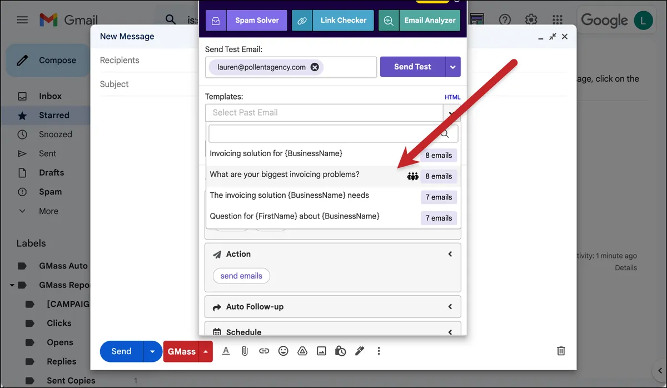Select template The invoicing solution {BusinessName} needs
The image size is (667, 388).
pyautogui.click(x=333, y=197)
